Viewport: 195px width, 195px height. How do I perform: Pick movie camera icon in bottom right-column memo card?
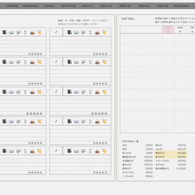click(70, 151)
